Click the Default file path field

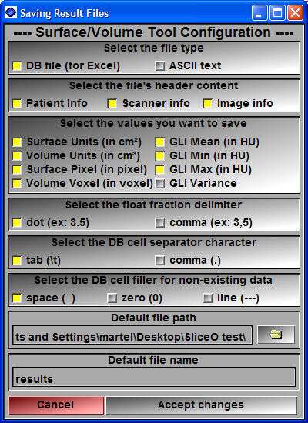pos(132,335)
